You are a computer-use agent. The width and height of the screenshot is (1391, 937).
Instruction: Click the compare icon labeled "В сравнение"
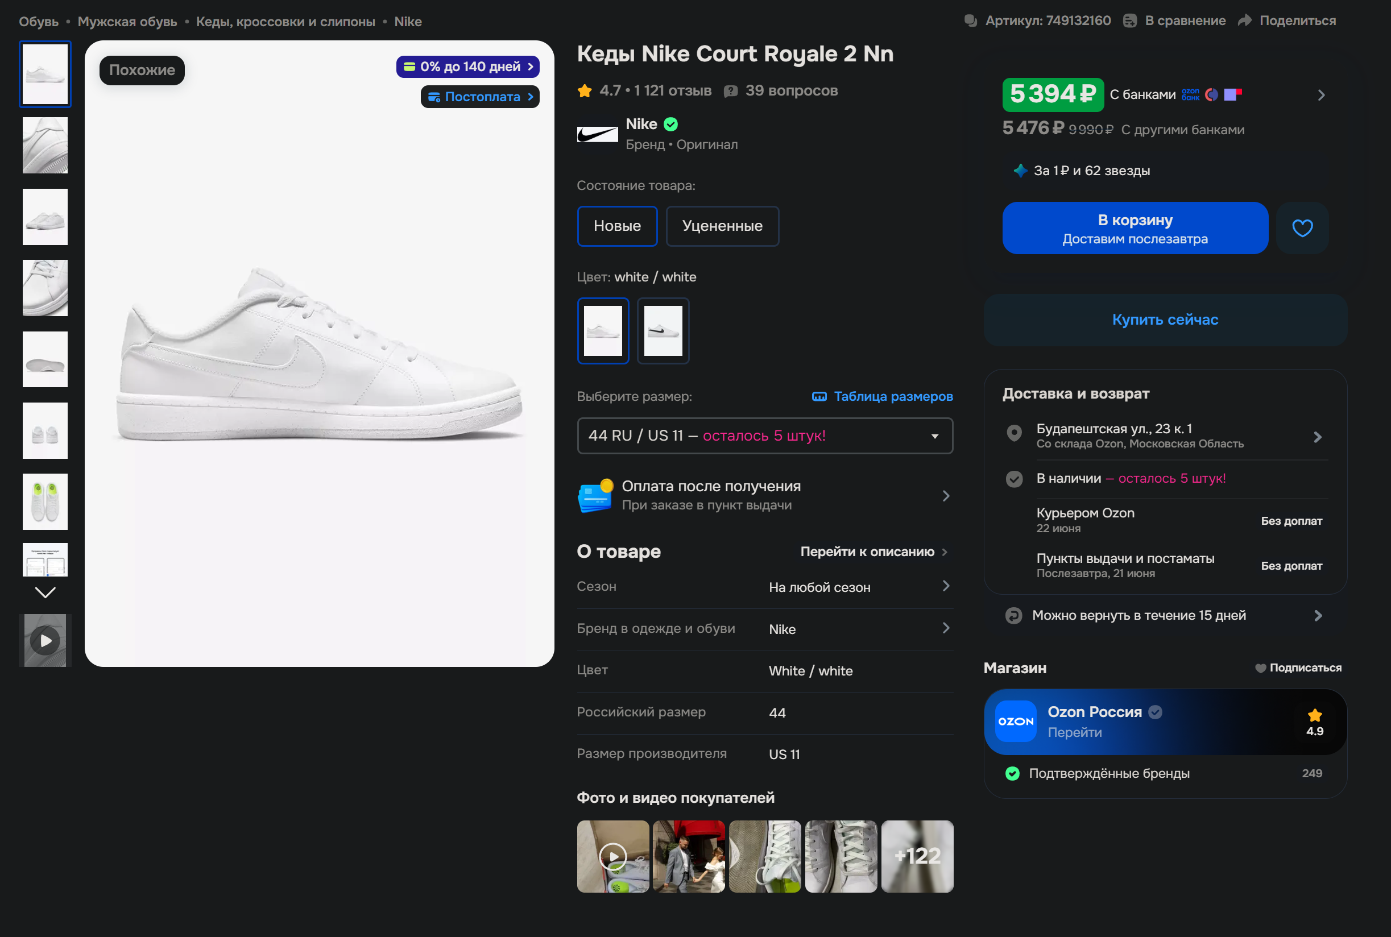(x=1129, y=21)
